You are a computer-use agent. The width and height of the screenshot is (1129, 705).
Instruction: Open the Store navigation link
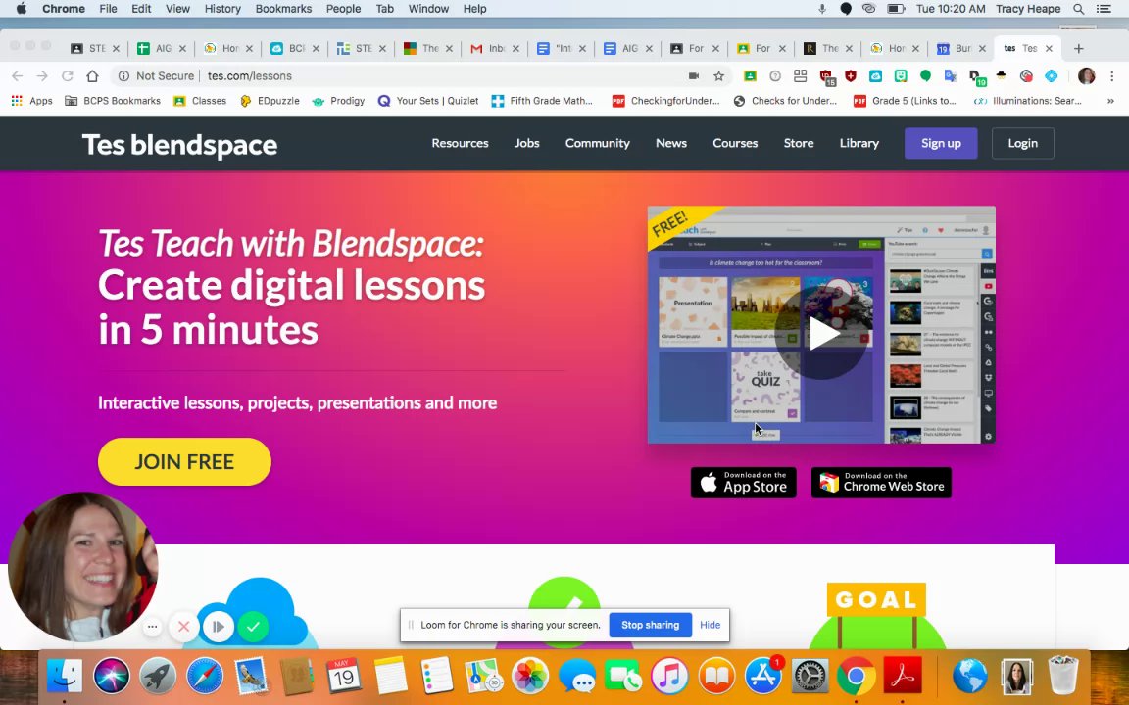coord(799,143)
